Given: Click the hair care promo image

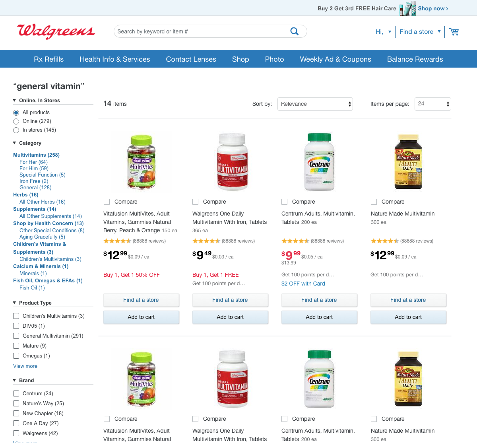Looking at the screenshot, I should 407,8.
